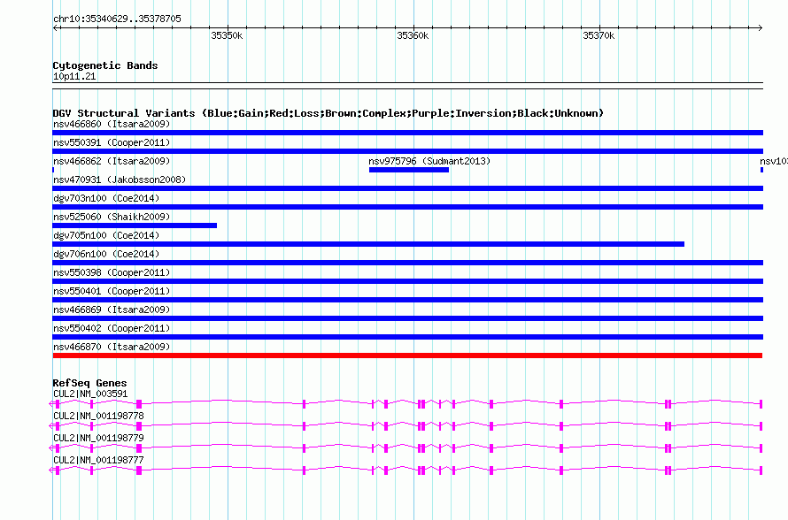
Task: Click the CUL2|NM_001198778 gene model line
Action: pos(406,425)
